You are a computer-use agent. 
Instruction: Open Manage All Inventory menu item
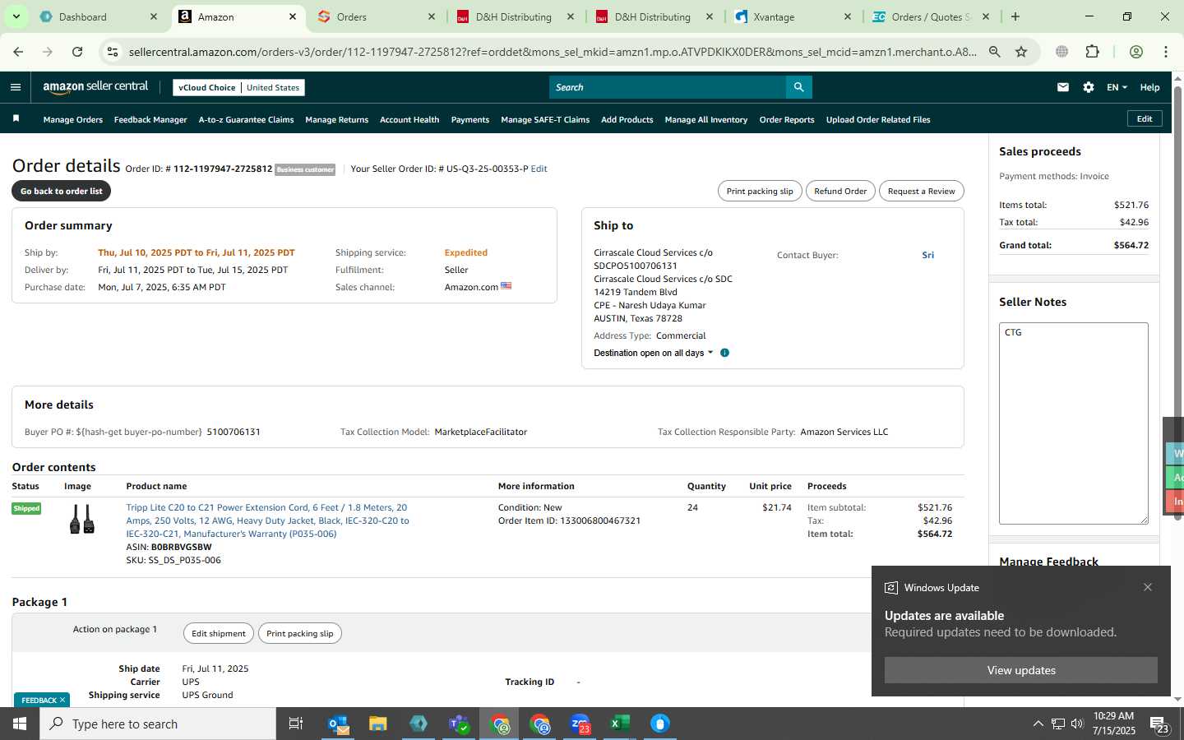coord(706,120)
